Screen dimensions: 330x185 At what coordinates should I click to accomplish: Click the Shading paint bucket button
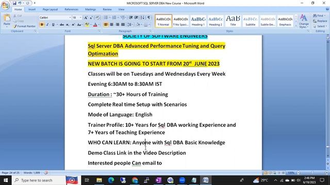138,25
